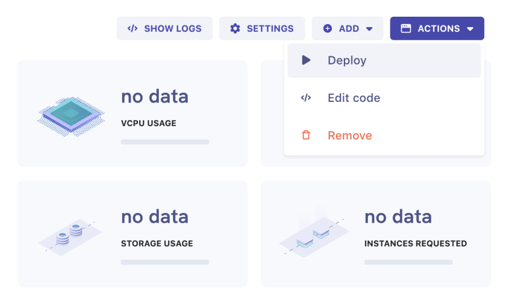Open the Show Logs panel

pyautogui.click(x=164, y=28)
